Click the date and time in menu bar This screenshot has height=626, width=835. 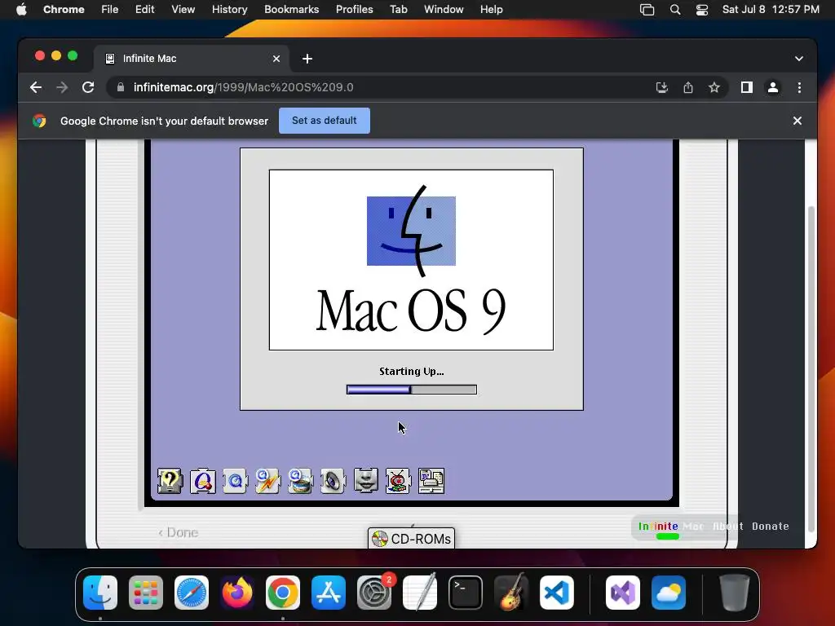tap(771, 10)
